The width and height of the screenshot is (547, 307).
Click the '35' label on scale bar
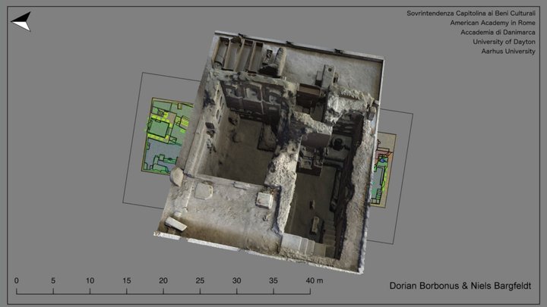(x=273, y=280)
